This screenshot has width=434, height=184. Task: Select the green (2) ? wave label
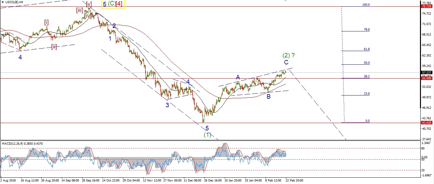tap(288, 55)
